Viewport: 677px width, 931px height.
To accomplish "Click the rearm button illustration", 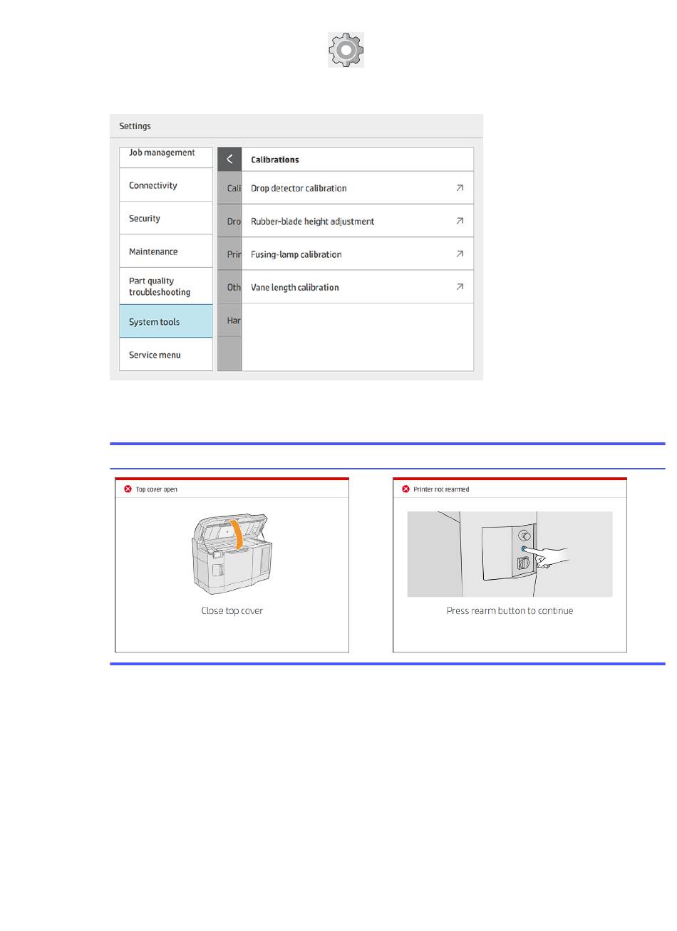I will [523, 549].
